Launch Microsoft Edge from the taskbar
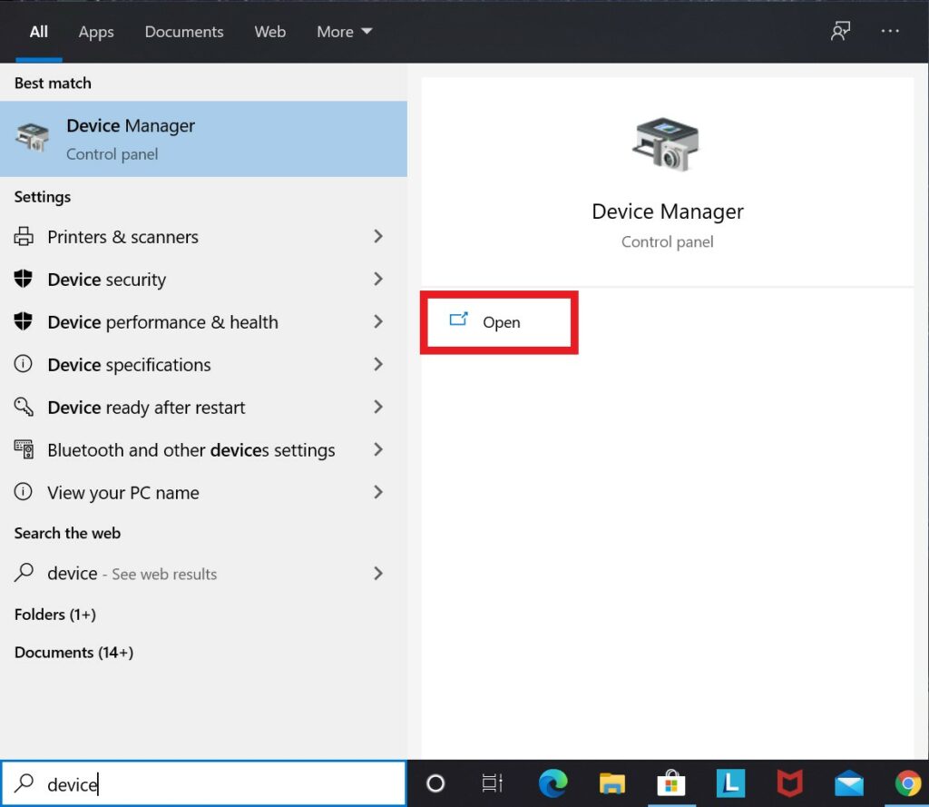 (553, 783)
